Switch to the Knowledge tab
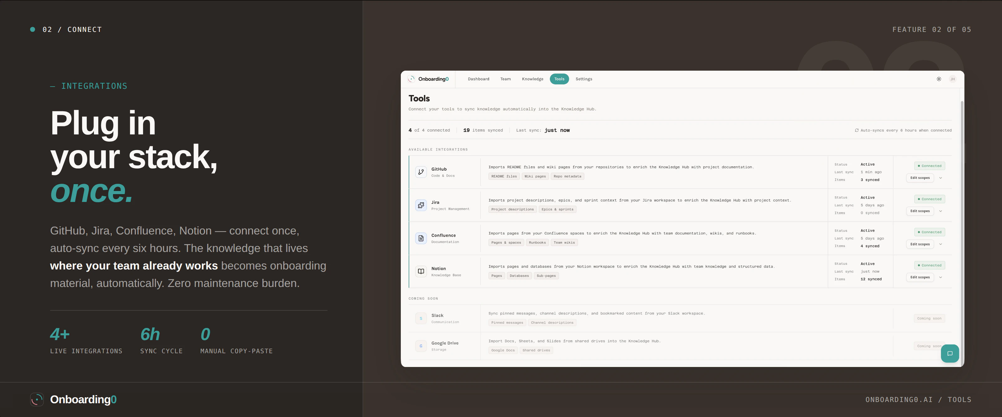Image resolution: width=1002 pixels, height=417 pixels. [x=533, y=79]
